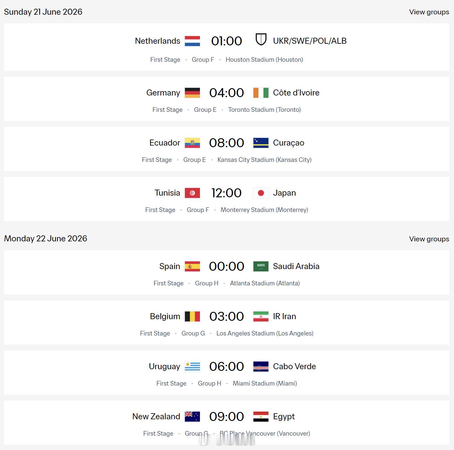Click the Netherlands flag icon
This screenshot has height=450, width=454.
click(192, 41)
